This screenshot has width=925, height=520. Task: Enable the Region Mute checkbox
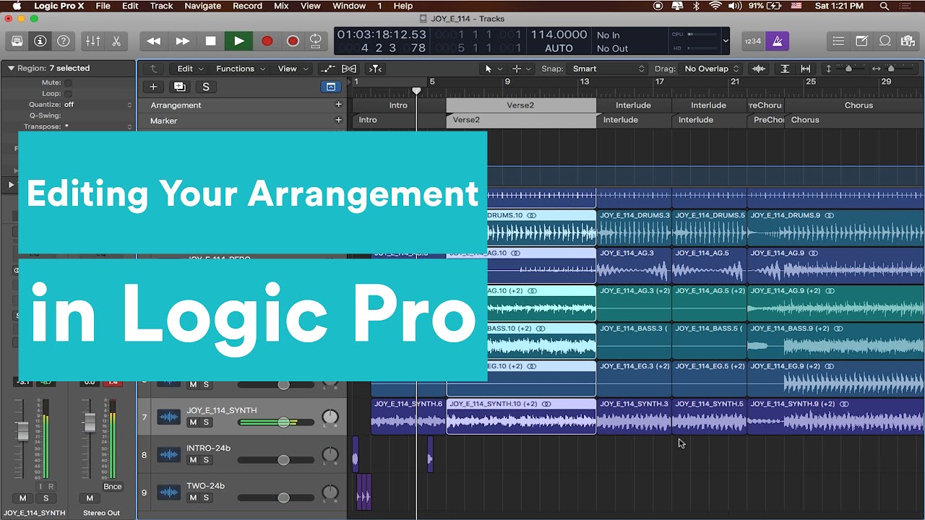click(68, 83)
